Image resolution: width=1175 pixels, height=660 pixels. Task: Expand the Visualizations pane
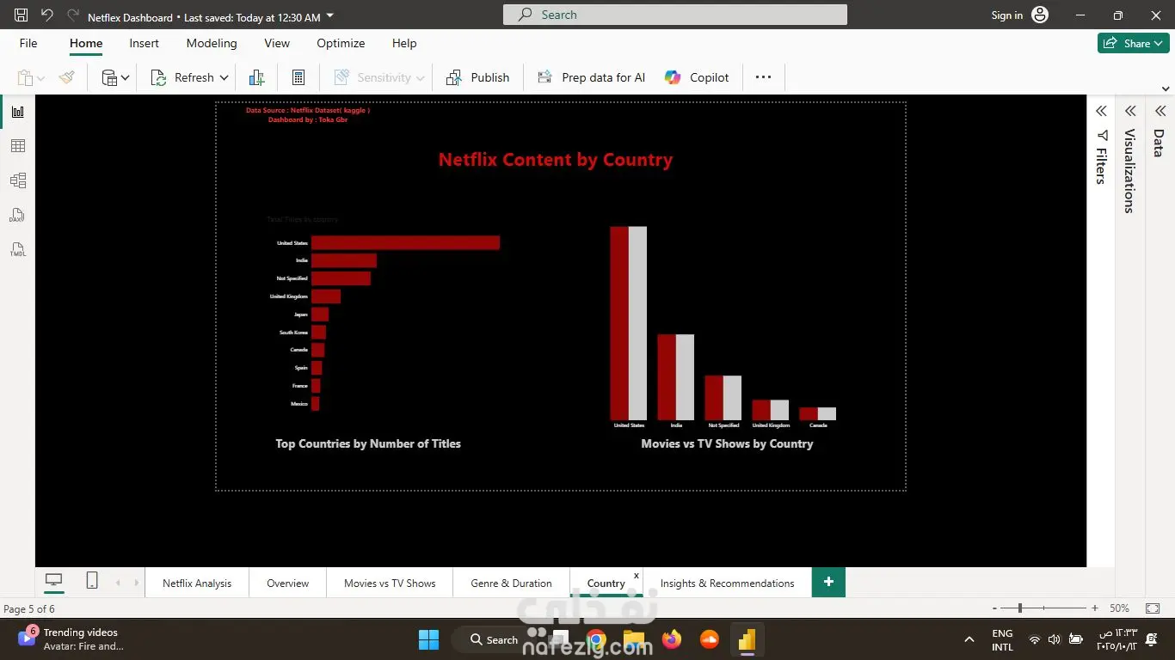(x=1130, y=111)
